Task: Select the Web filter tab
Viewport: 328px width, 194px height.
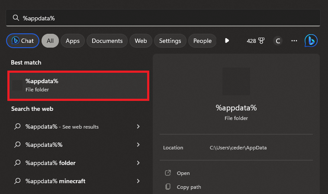Action: coord(141,41)
